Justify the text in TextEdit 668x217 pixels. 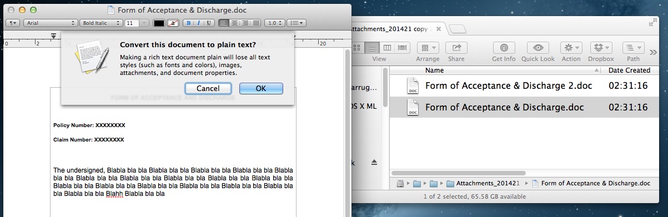(x=256, y=23)
